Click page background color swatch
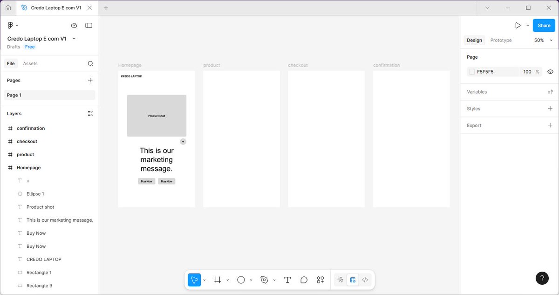This screenshot has width=559, height=295. pos(472,72)
